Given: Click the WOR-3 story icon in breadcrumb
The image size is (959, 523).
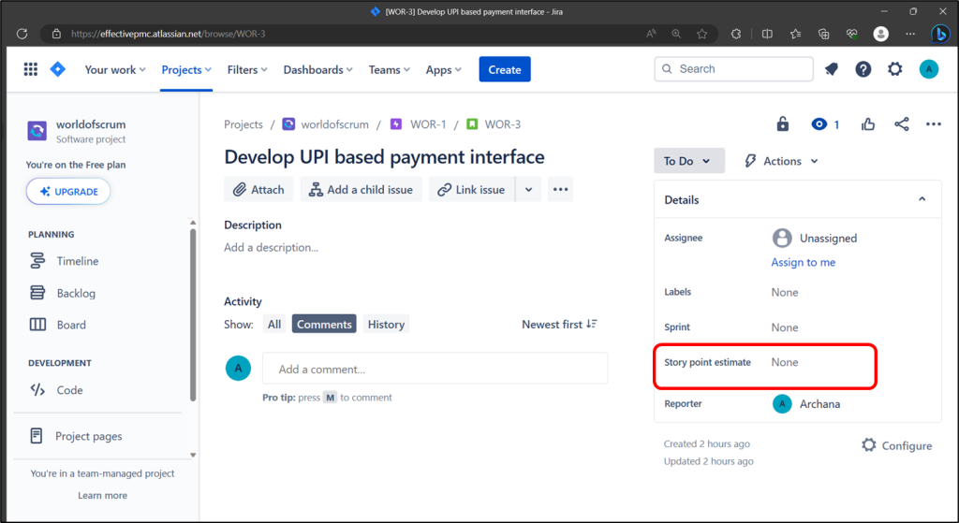Looking at the screenshot, I should coord(472,124).
